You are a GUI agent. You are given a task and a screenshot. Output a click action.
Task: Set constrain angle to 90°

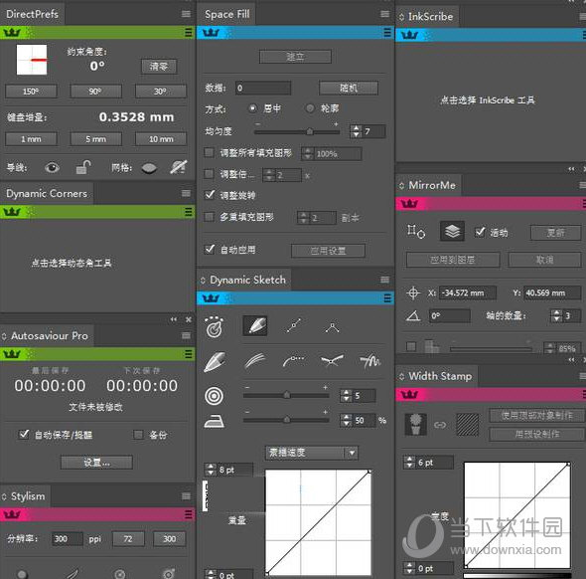pos(95,92)
